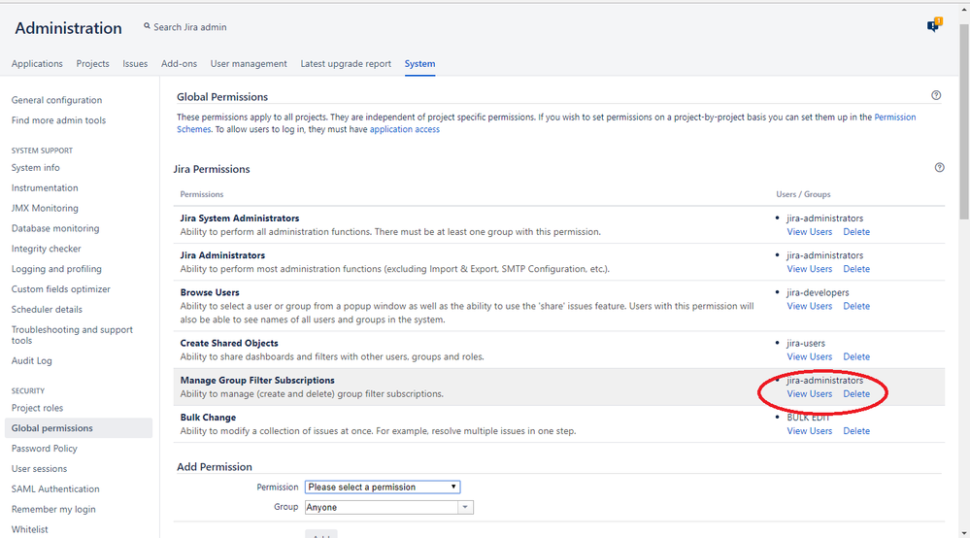The image size is (970, 538).
Task: Click the jira-developers group name
Action: (x=818, y=292)
